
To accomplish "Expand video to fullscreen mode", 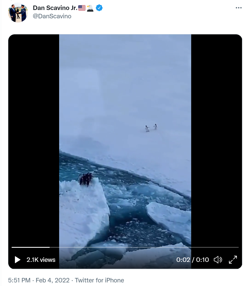I will pyautogui.click(x=233, y=260).
